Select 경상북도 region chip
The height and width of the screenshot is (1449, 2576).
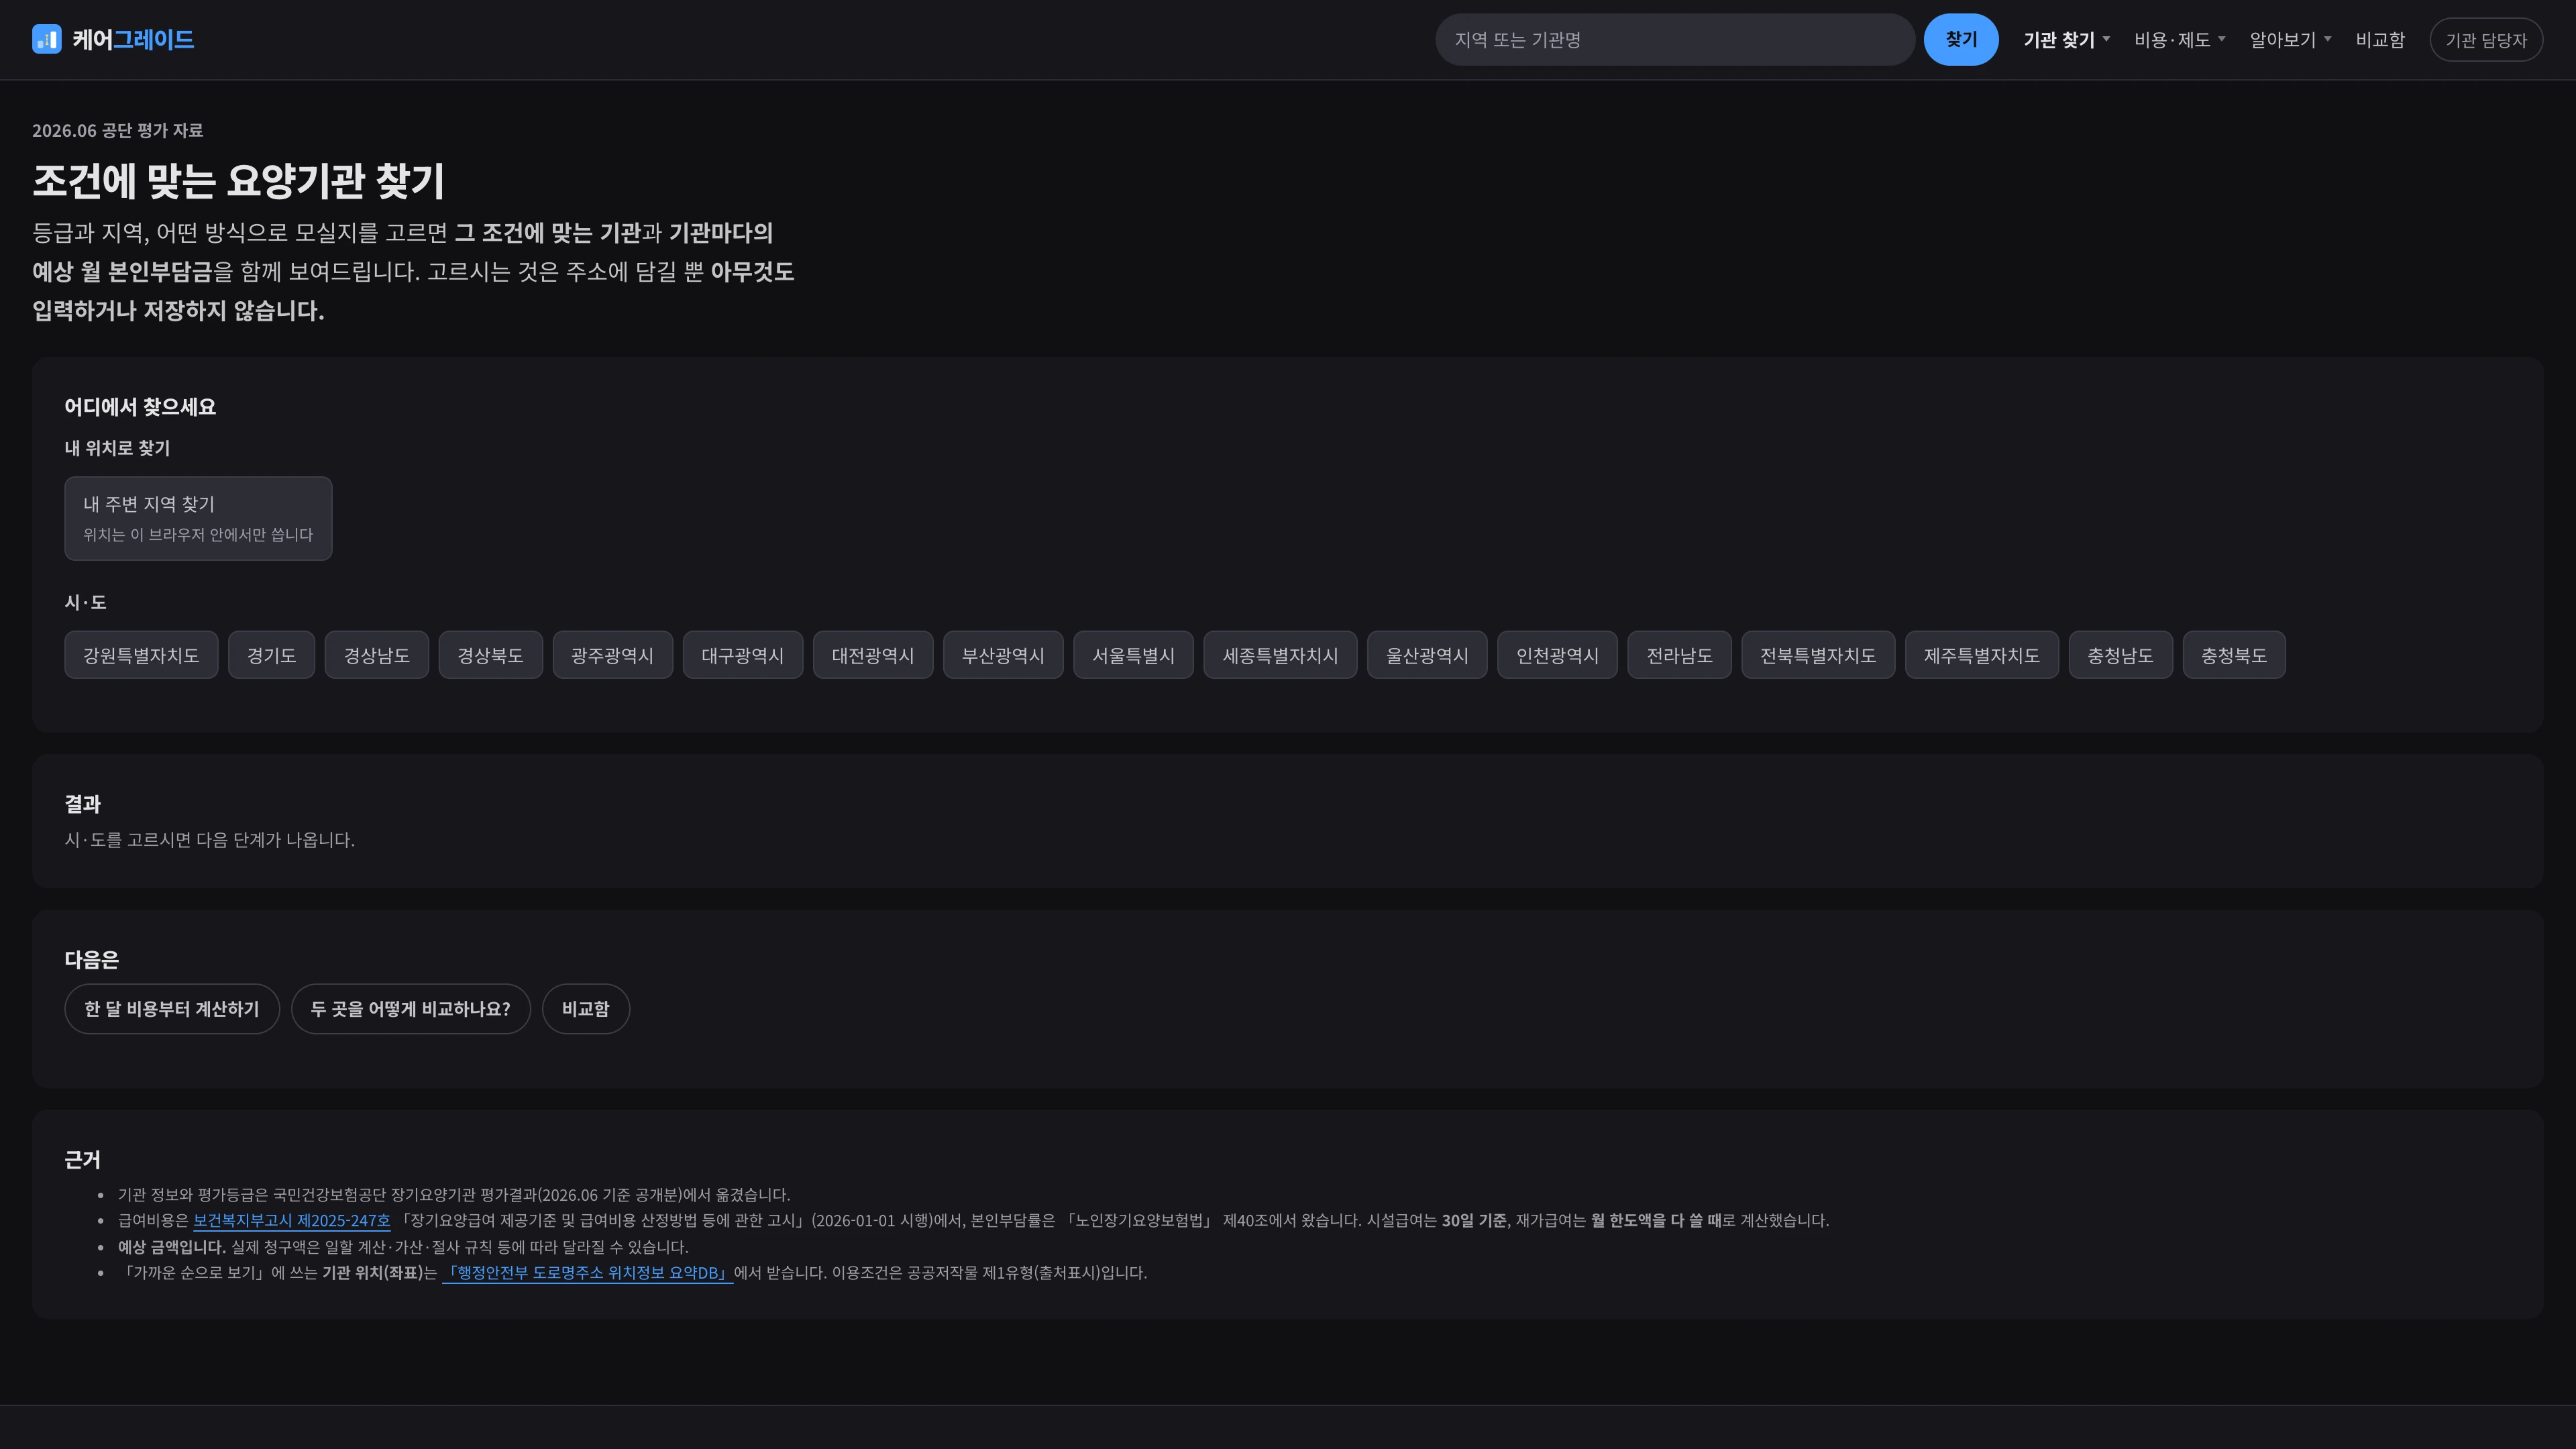(x=490, y=655)
